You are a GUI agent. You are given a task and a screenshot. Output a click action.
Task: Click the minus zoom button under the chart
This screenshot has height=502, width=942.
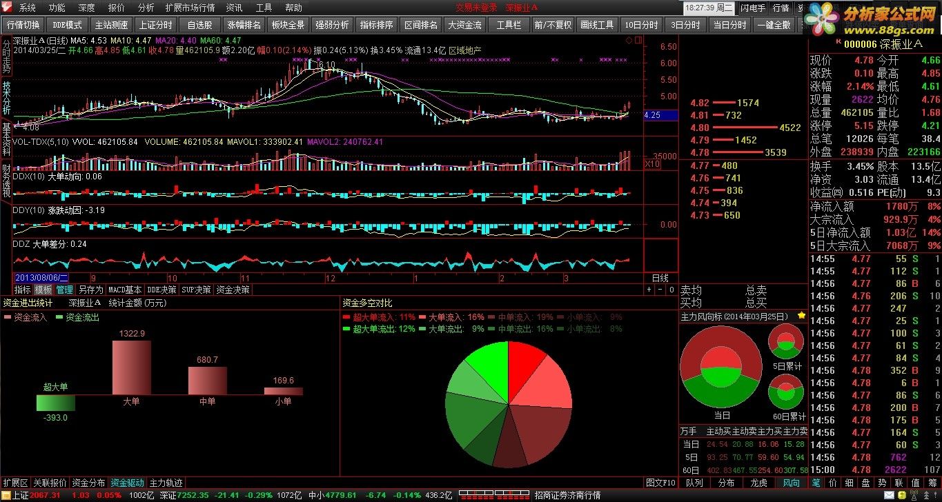tap(658, 290)
